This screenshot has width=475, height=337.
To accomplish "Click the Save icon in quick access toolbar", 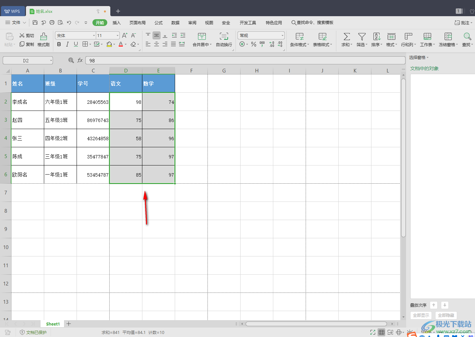I will click(x=35, y=23).
